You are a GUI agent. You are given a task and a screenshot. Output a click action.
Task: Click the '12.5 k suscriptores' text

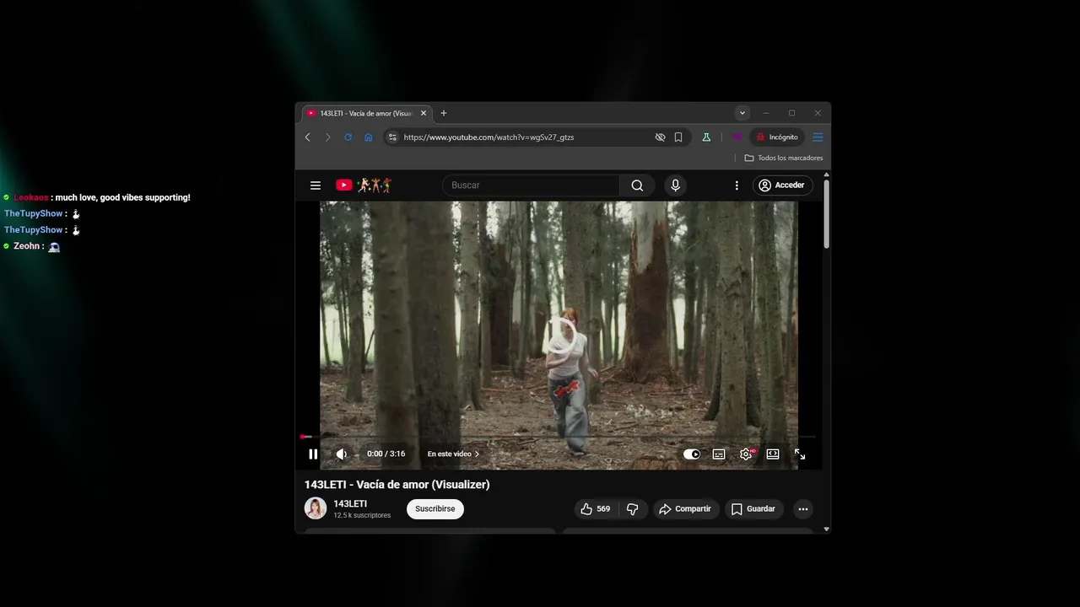[x=362, y=516]
